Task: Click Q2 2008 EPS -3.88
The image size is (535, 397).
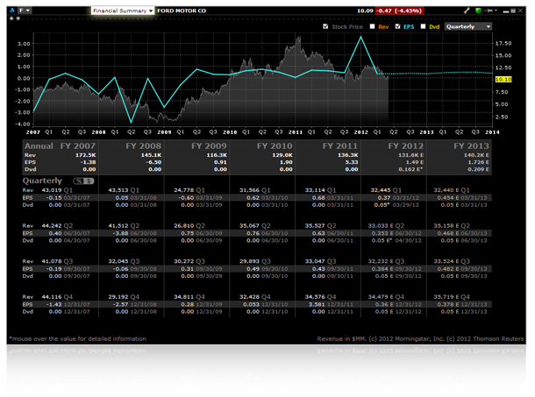Action: (x=120, y=233)
